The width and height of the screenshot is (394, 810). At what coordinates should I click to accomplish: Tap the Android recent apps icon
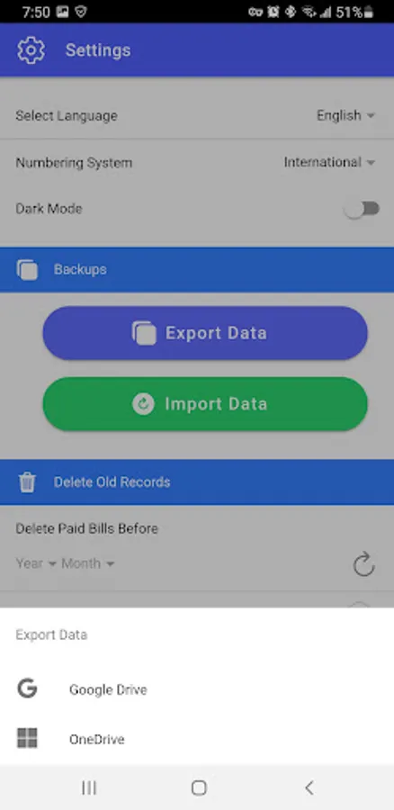89,787
